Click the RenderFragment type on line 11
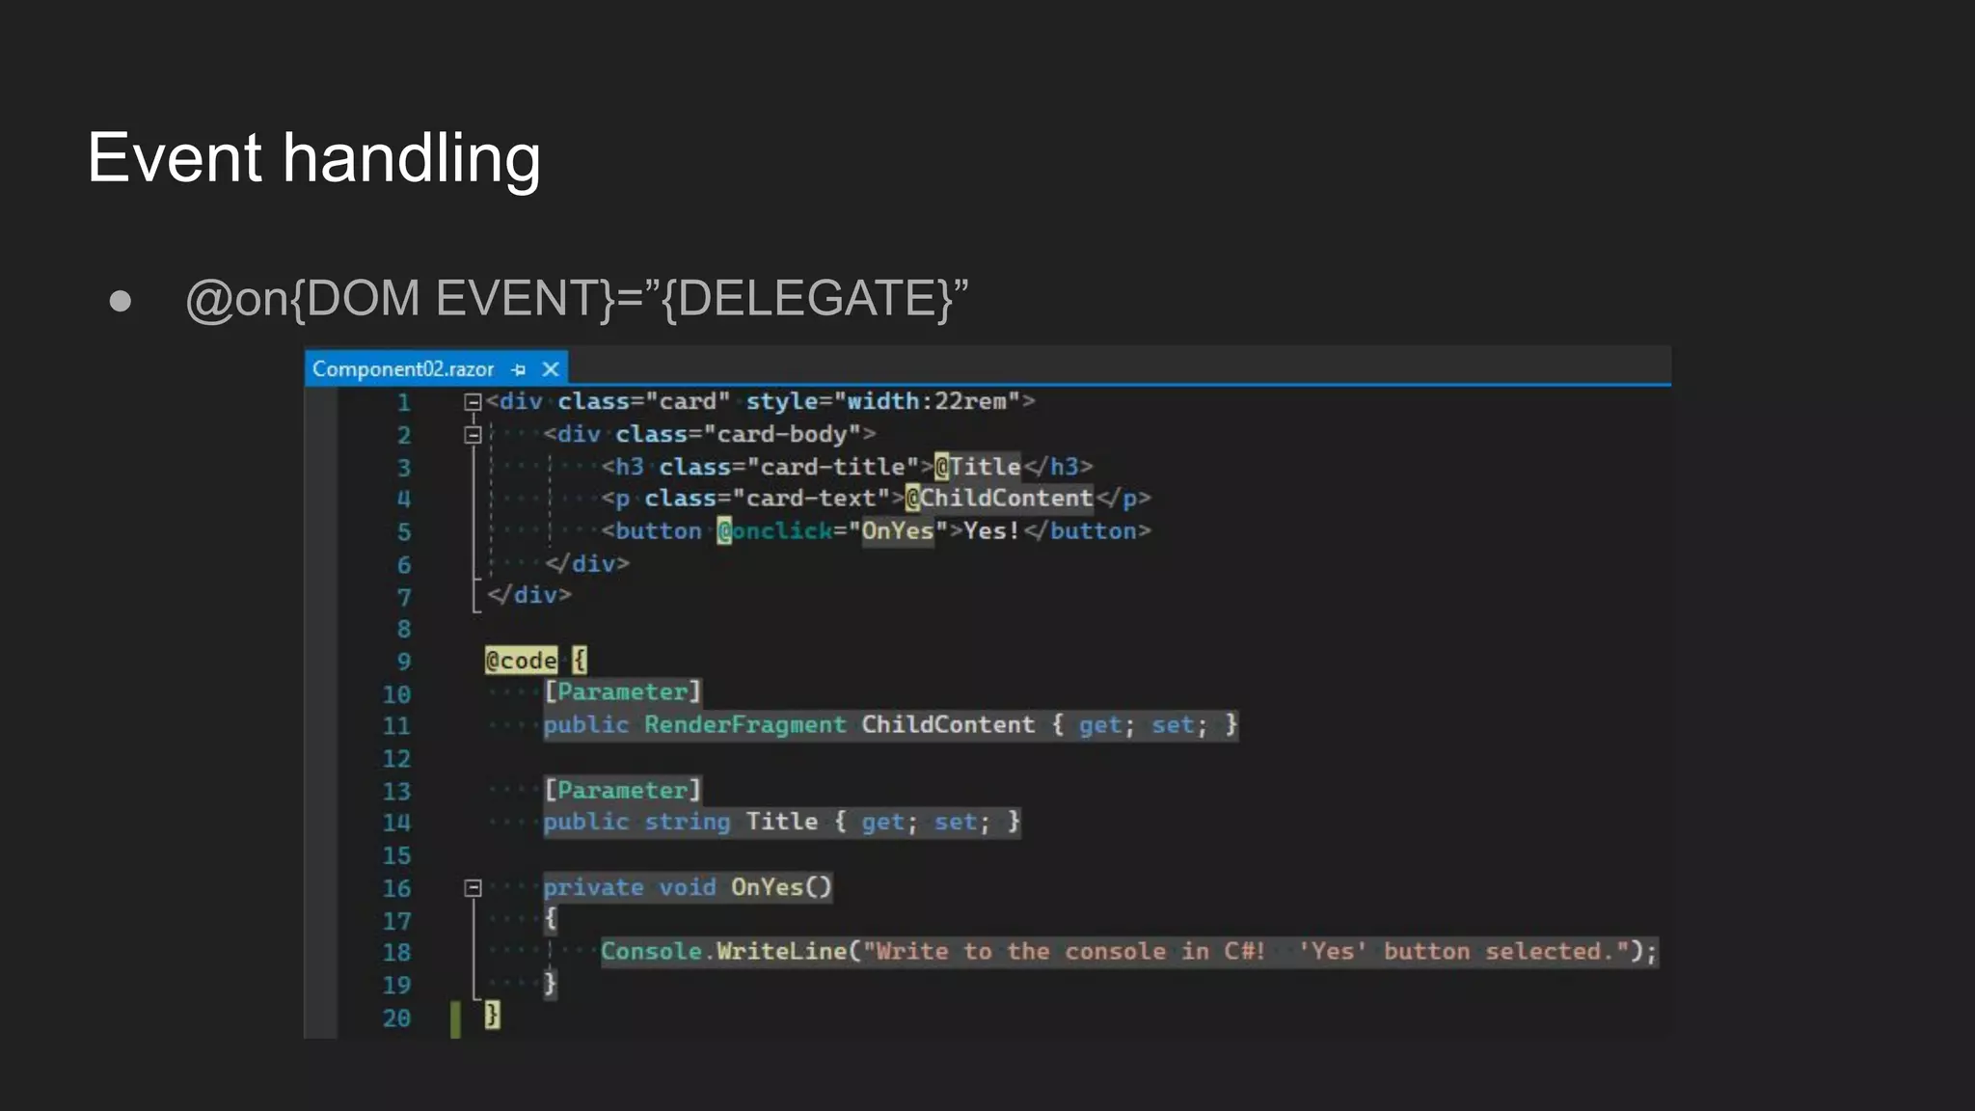The height and width of the screenshot is (1111, 1975). 744,725
